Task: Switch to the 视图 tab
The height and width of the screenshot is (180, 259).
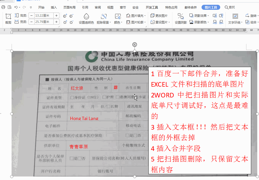Action: tap(110, 7)
